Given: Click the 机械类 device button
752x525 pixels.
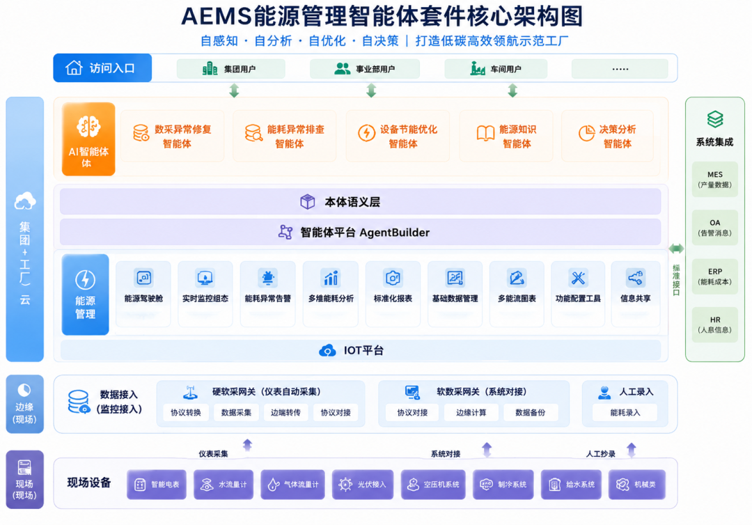Looking at the screenshot, I should point(637,484).
